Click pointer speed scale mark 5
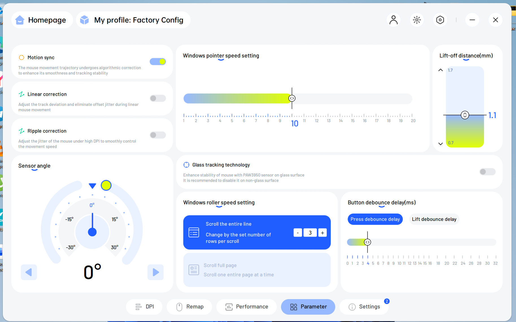This screenshot has height=322, width=516. pyautogui.click(x=232, y=121)
